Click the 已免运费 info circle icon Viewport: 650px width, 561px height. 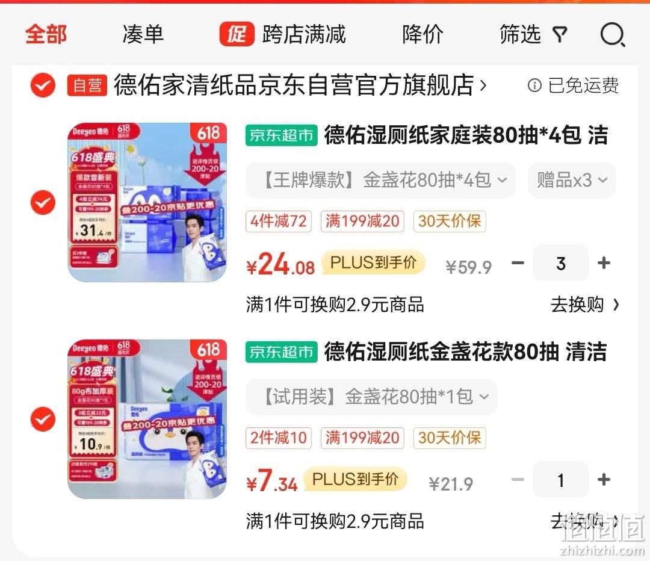pos(534,85)
